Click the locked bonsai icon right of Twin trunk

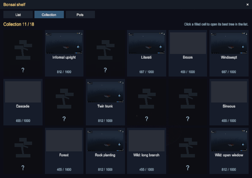(147, 99)
